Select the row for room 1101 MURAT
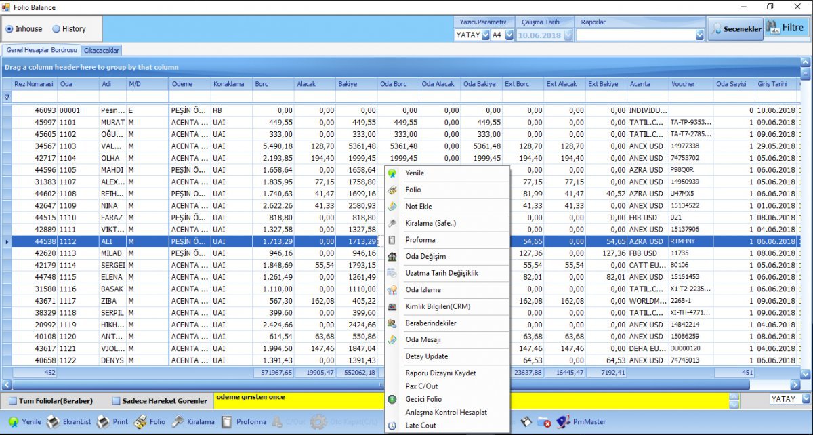Viewport: 813px width, 435px height. pyautogui.click(x=400, y=123)
